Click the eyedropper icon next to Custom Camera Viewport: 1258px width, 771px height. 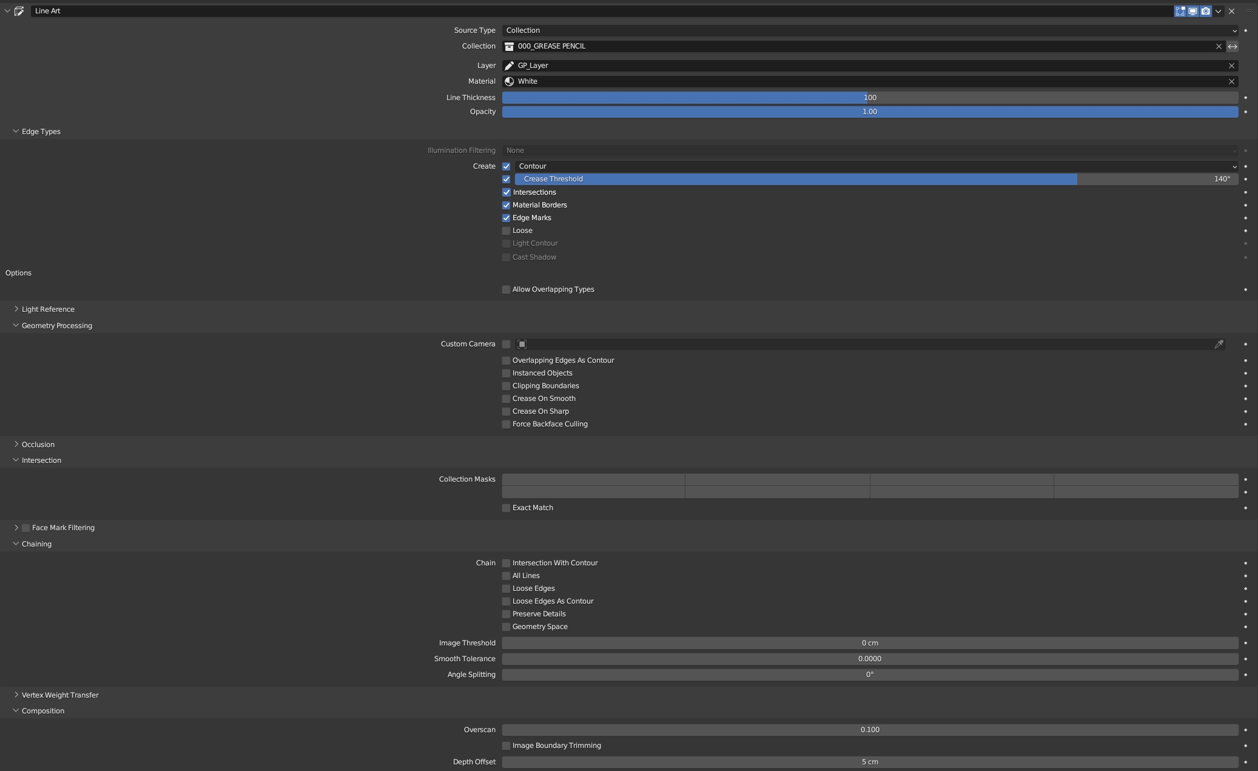pos(1219,344)
